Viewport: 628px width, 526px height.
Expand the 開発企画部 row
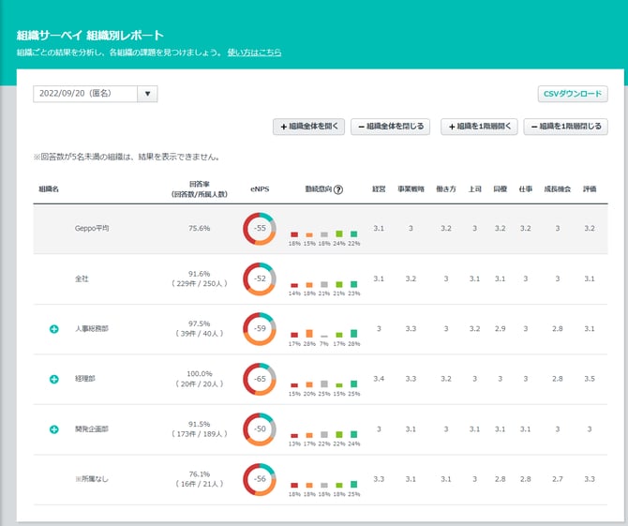point(54,429)
